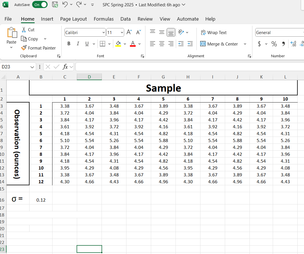Open the Review menu
This screenshot has height=254, width=304.
145,19
